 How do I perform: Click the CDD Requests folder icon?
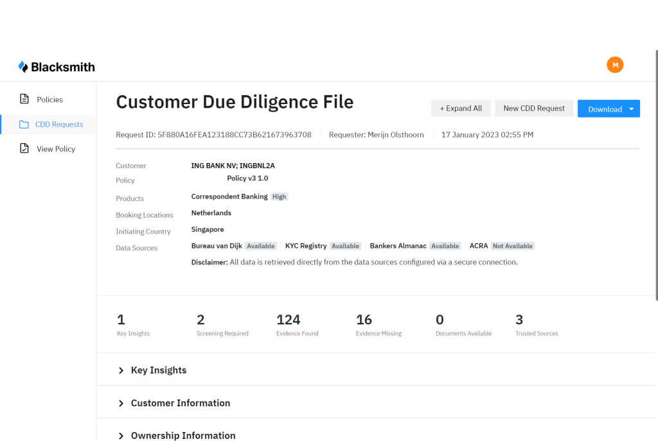tap(24, 125)
